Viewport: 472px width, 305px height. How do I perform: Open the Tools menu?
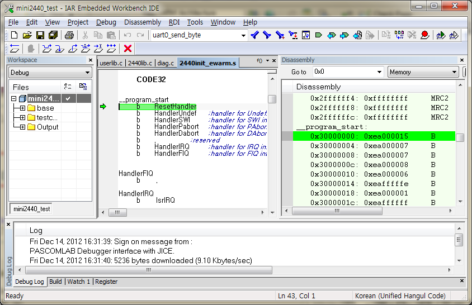(x=195, y=22)
